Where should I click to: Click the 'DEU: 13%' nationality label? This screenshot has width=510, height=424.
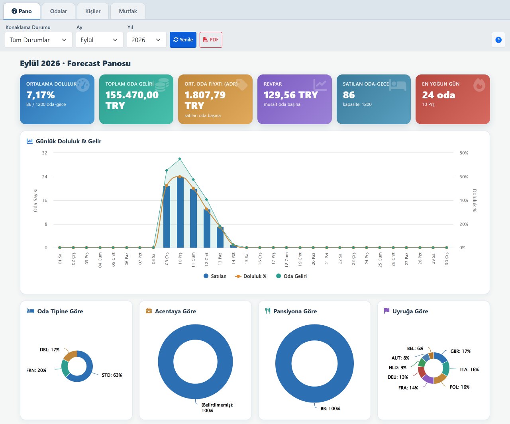pos(398,377)
